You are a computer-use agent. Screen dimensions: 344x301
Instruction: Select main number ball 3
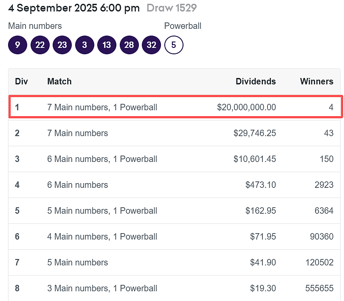pyautogui.click(x=85, y=45)
